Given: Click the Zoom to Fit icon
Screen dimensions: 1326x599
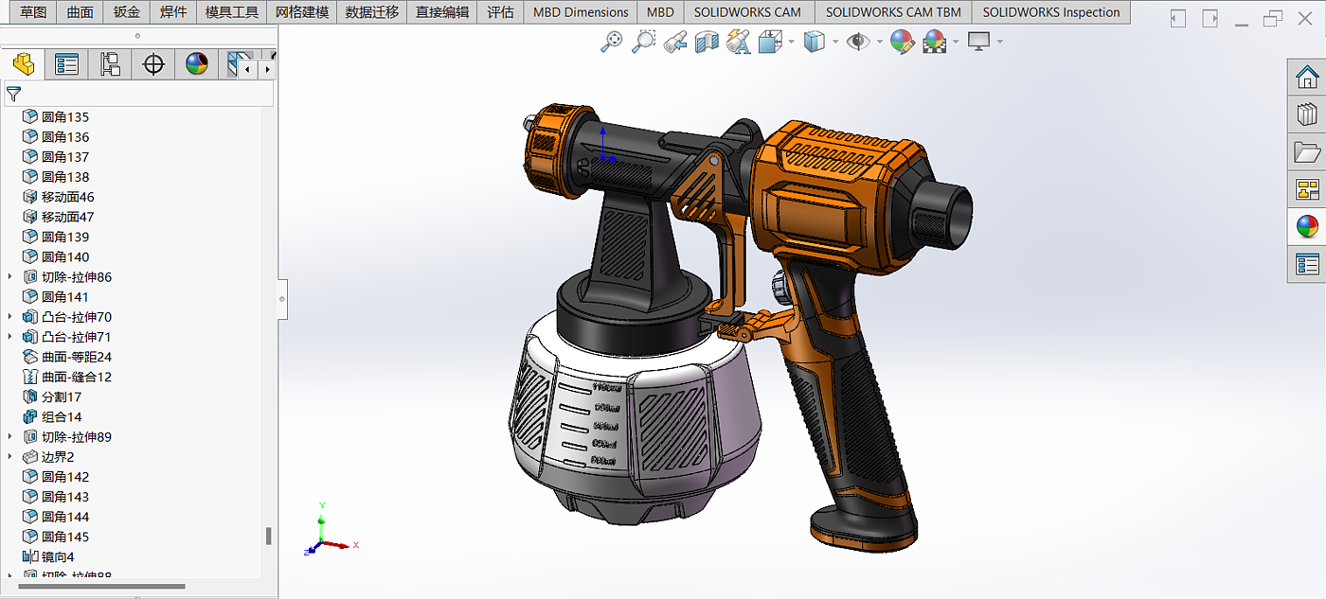Looking at the screenshot, I should pyautogui.click(x=613, y=42).
